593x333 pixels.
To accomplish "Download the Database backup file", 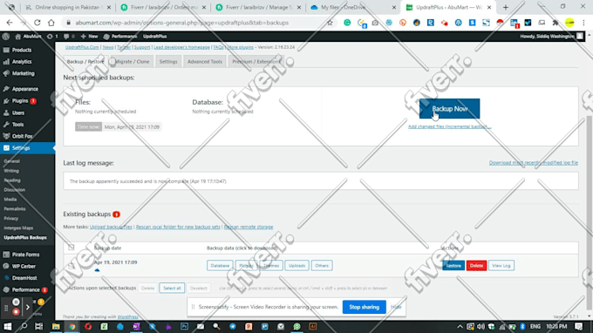I will click(x=220, y=265).
